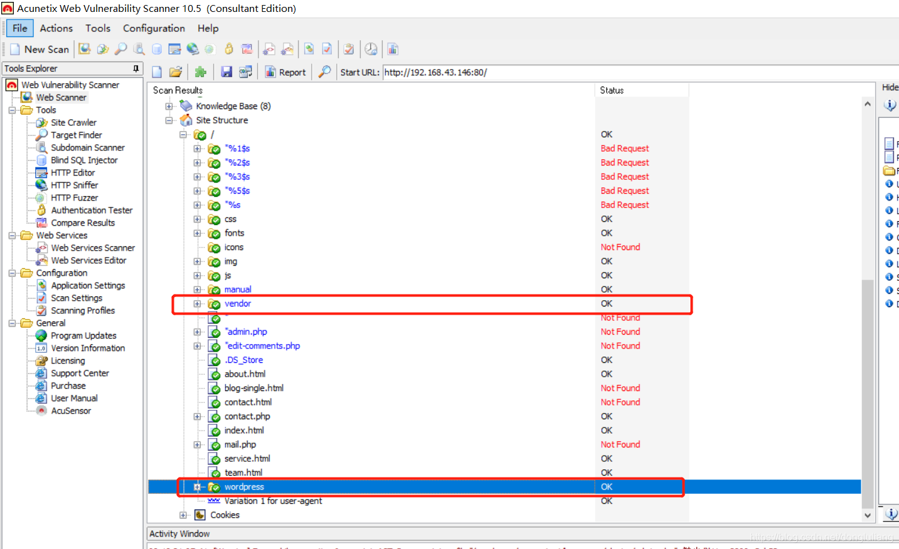Select Blind SQL Injector in Tools Explorer

pos(84,160)
